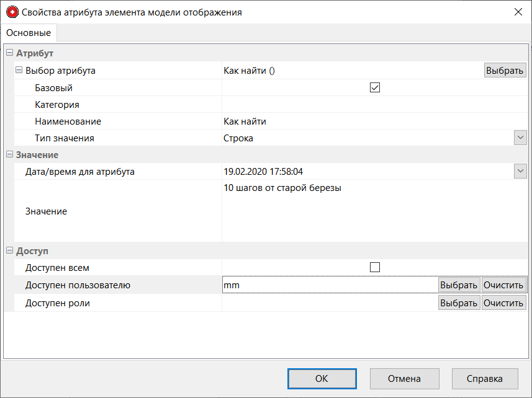Confirm the dialog with OK
The width and height of the screenshot is (532, 398).
[322, 378]
